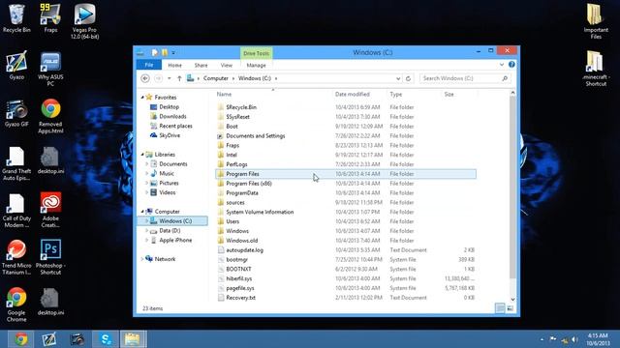Expand the Data (D:) drive node
Viewport: 620px width, 348px height.
coord(147,230)
